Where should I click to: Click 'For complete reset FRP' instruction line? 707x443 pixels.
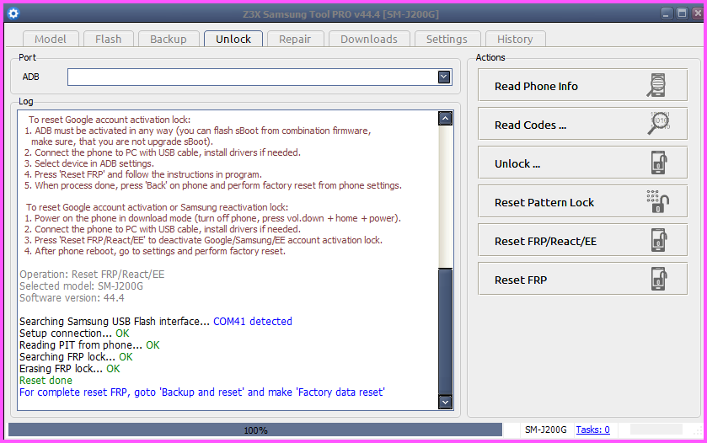(202, 392)
